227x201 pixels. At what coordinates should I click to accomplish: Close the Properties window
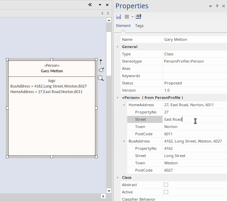pos(224,6)
